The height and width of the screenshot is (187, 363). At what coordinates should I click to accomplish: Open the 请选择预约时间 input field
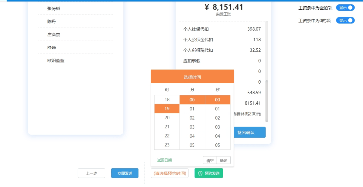tap(170, 173)
